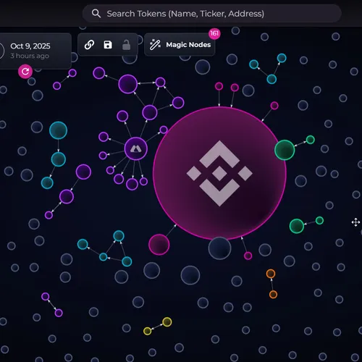Focus the Search Tokens input field
Viewport: 362px width, 362px height.
pyautogui.click(x=212, y=14)
